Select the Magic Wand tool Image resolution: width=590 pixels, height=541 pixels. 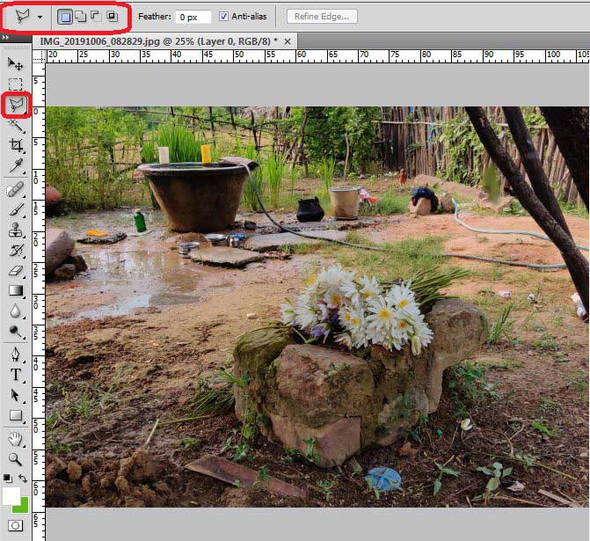point(16,126)
